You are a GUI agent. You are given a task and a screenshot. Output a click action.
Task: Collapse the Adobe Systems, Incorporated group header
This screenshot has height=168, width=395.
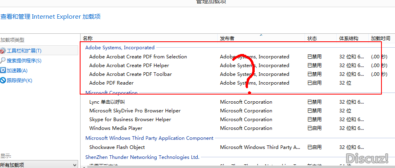pyautogui.click(x=120, y=48)
